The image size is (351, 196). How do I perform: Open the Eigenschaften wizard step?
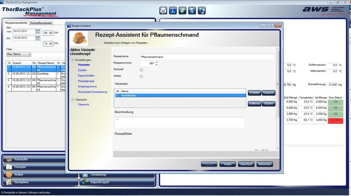point(86,76)
